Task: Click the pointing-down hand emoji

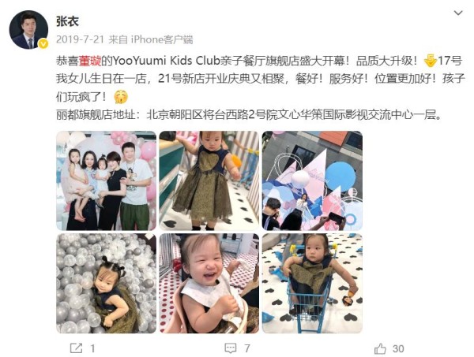Action: 430,61
